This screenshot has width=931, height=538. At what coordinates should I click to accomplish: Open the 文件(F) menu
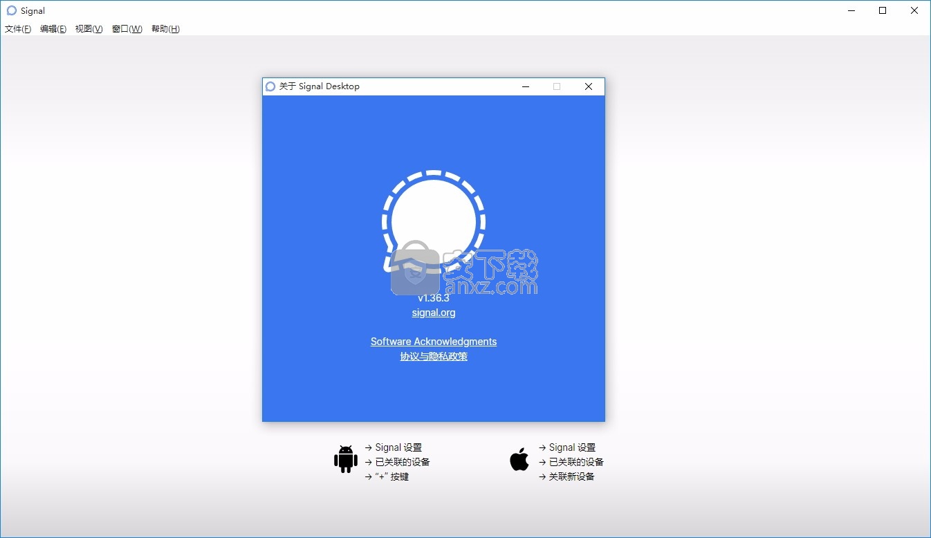[18, 29]
